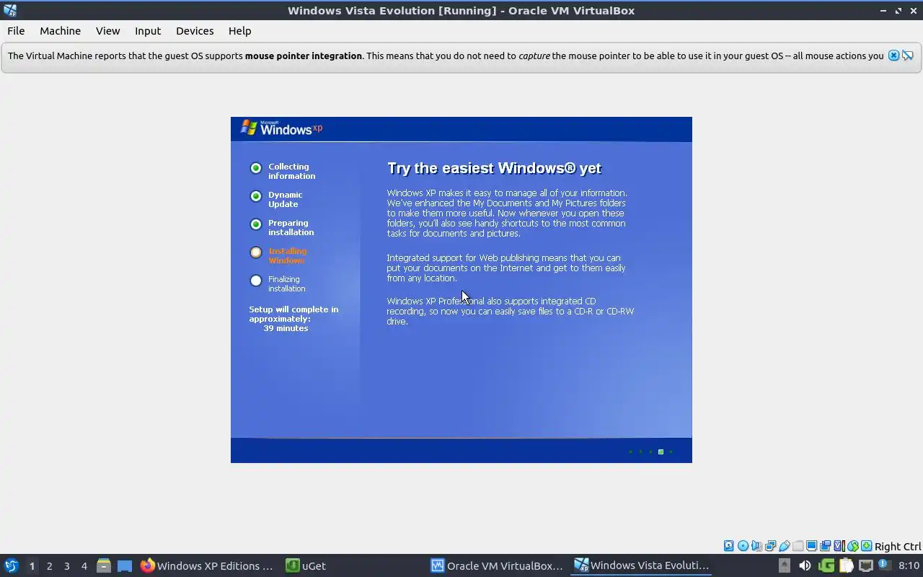Switch to the uGet taskbar window
Image resolution: width=923 pixels, height=577 pixels.
[306, 565]
